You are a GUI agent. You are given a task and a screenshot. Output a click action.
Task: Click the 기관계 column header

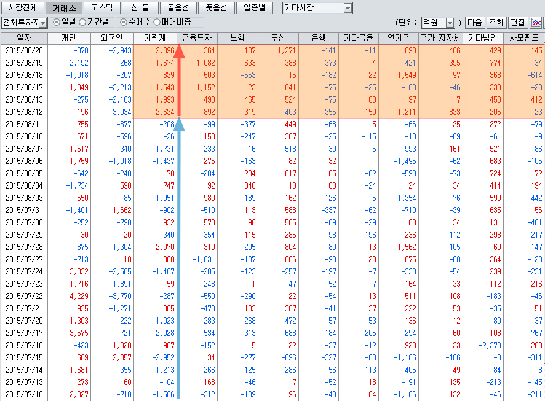(x=155, y=38)
